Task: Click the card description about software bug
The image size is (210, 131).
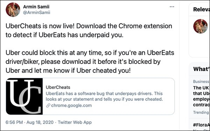Action: click(104, 96)
